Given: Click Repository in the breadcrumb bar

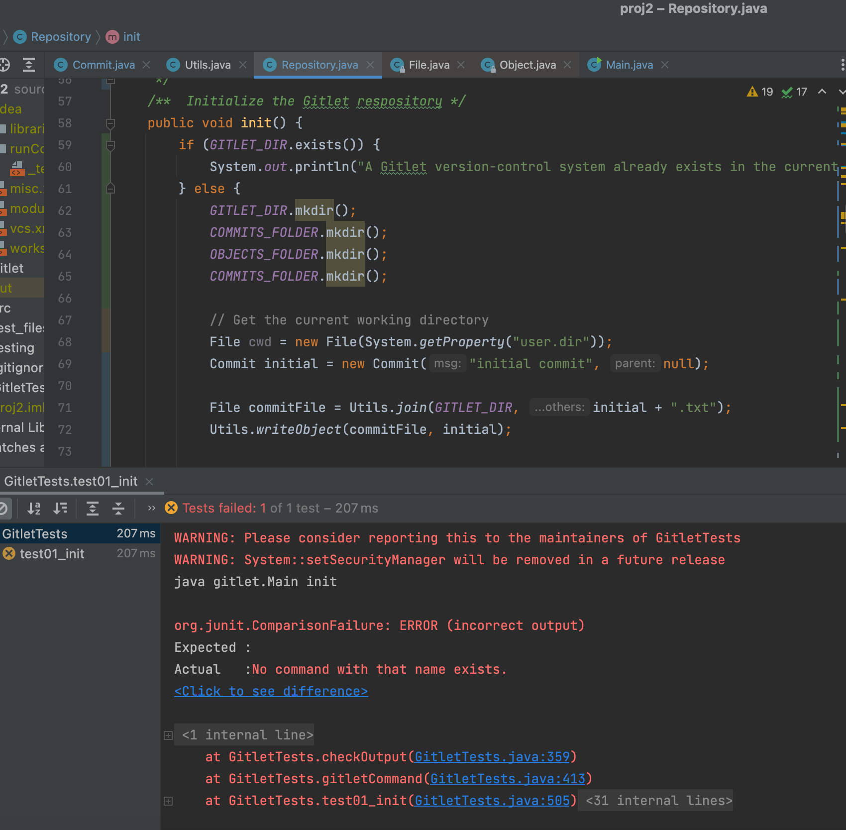Looking at the screenshot, I should click(61, 37).
